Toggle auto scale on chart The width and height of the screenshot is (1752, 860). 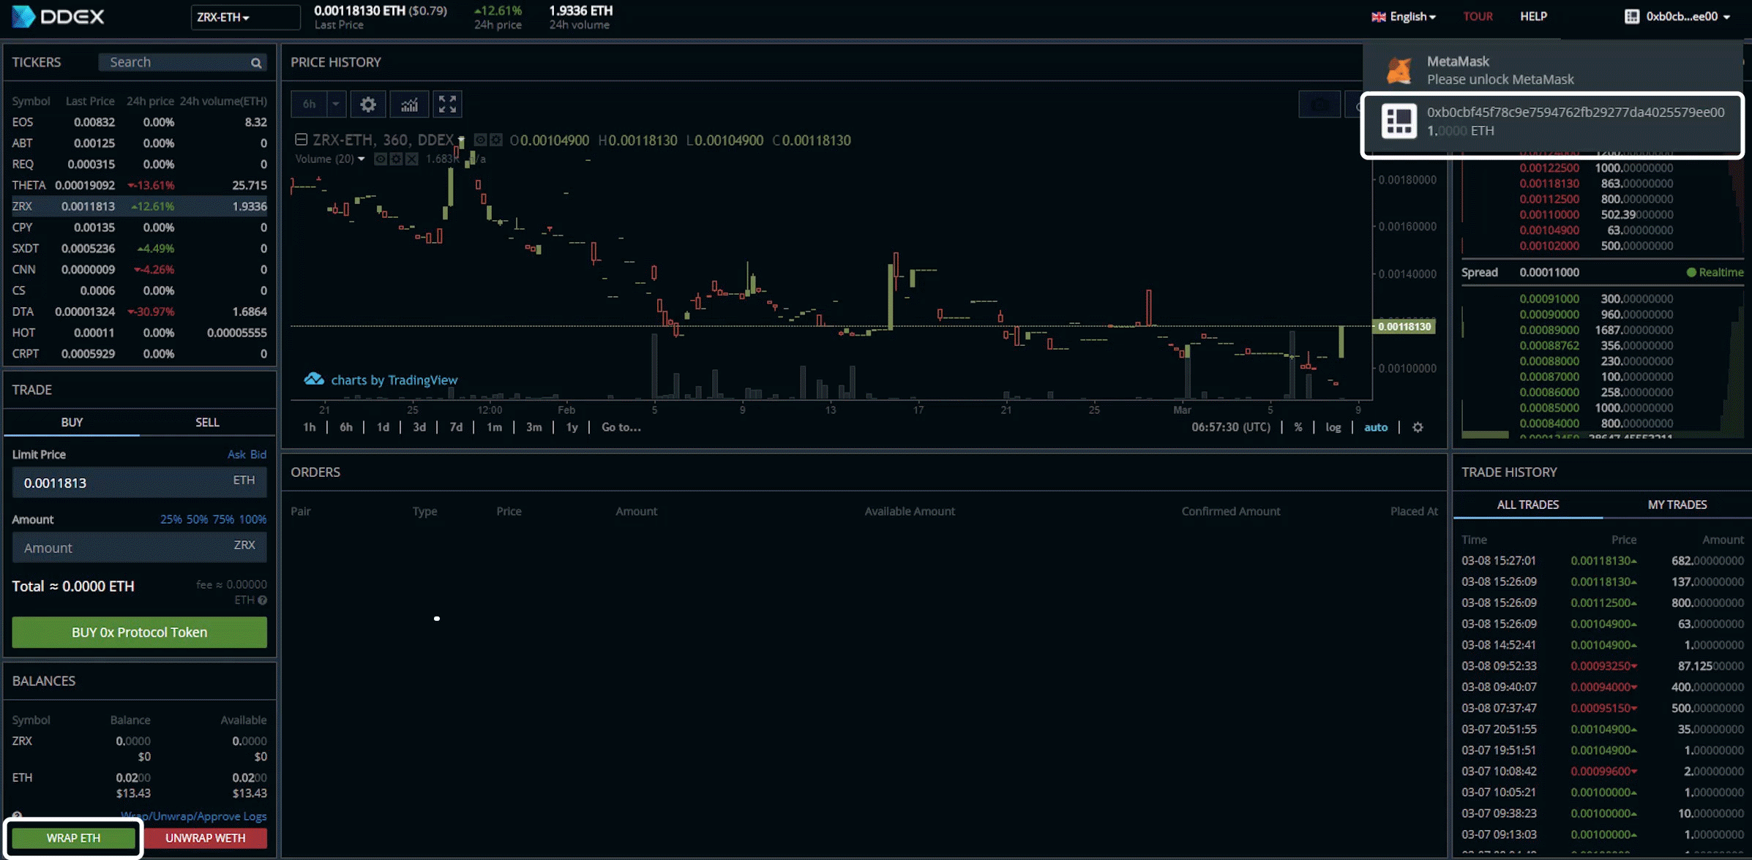pos(1375,427)
